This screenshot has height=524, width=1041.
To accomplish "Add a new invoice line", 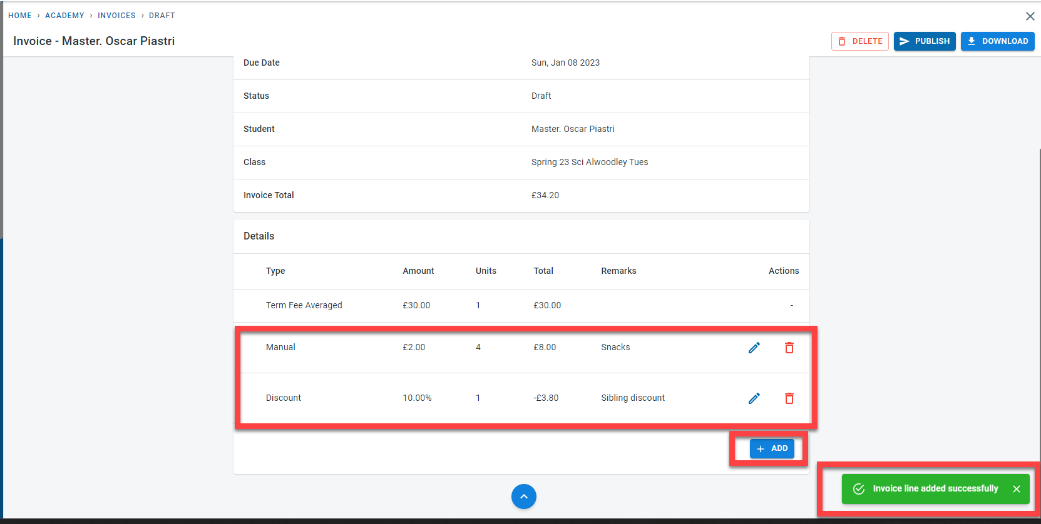I will pos(772,448).
